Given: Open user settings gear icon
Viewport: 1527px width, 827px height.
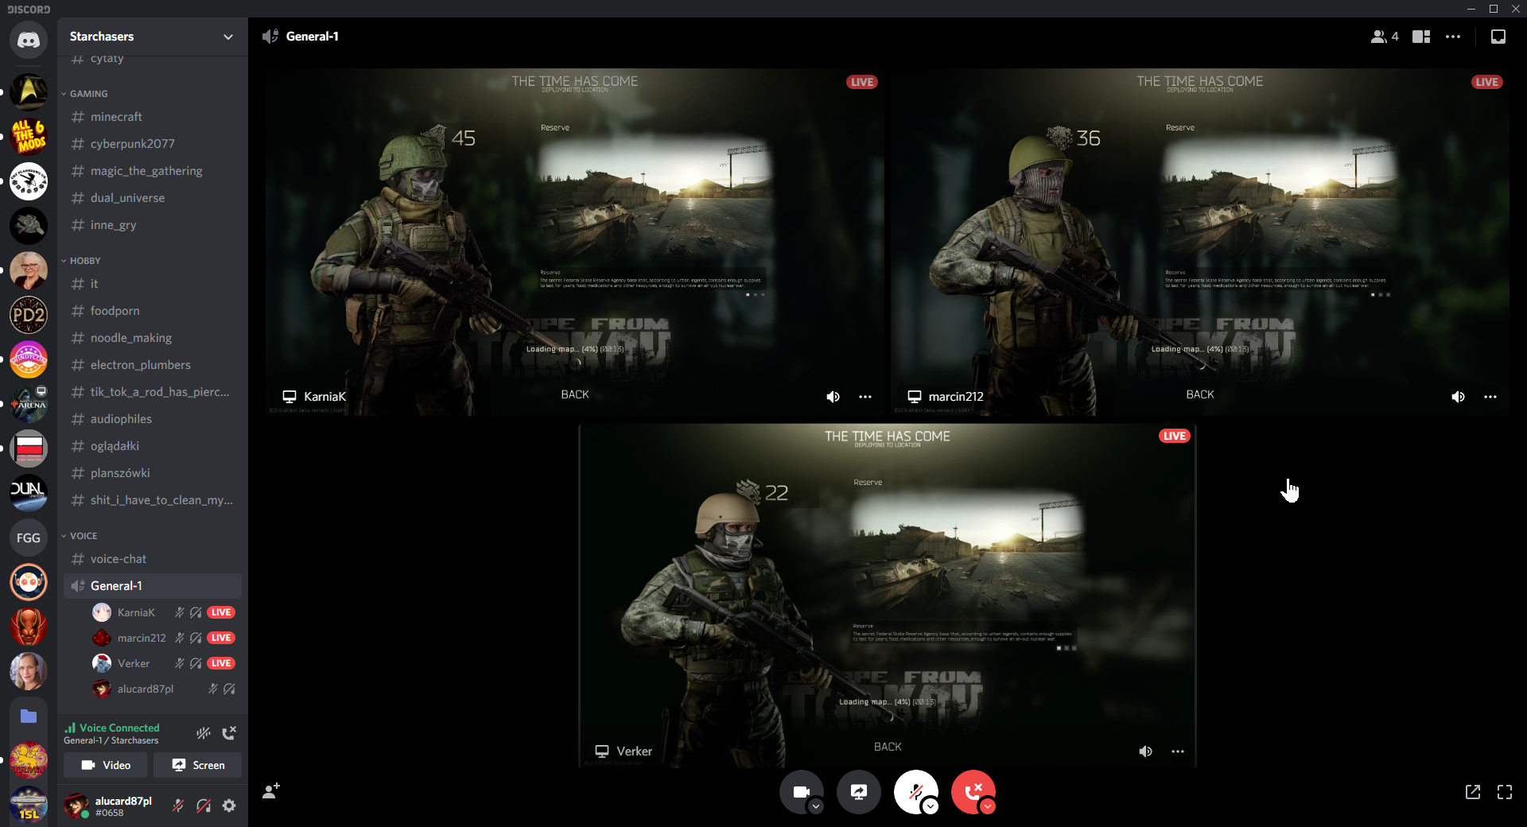Looking at the screenshot, I should (229, 806).
